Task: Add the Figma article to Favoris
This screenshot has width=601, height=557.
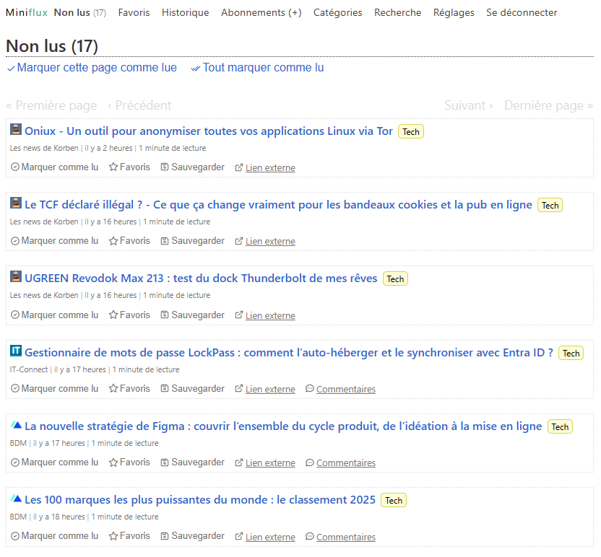Action: (x=129, y=462)
